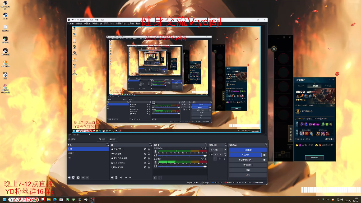Click the OBS Studio desktop shortcut
Image resolution: width=361 pixels, height=203 pixels.
pos(5,5)
